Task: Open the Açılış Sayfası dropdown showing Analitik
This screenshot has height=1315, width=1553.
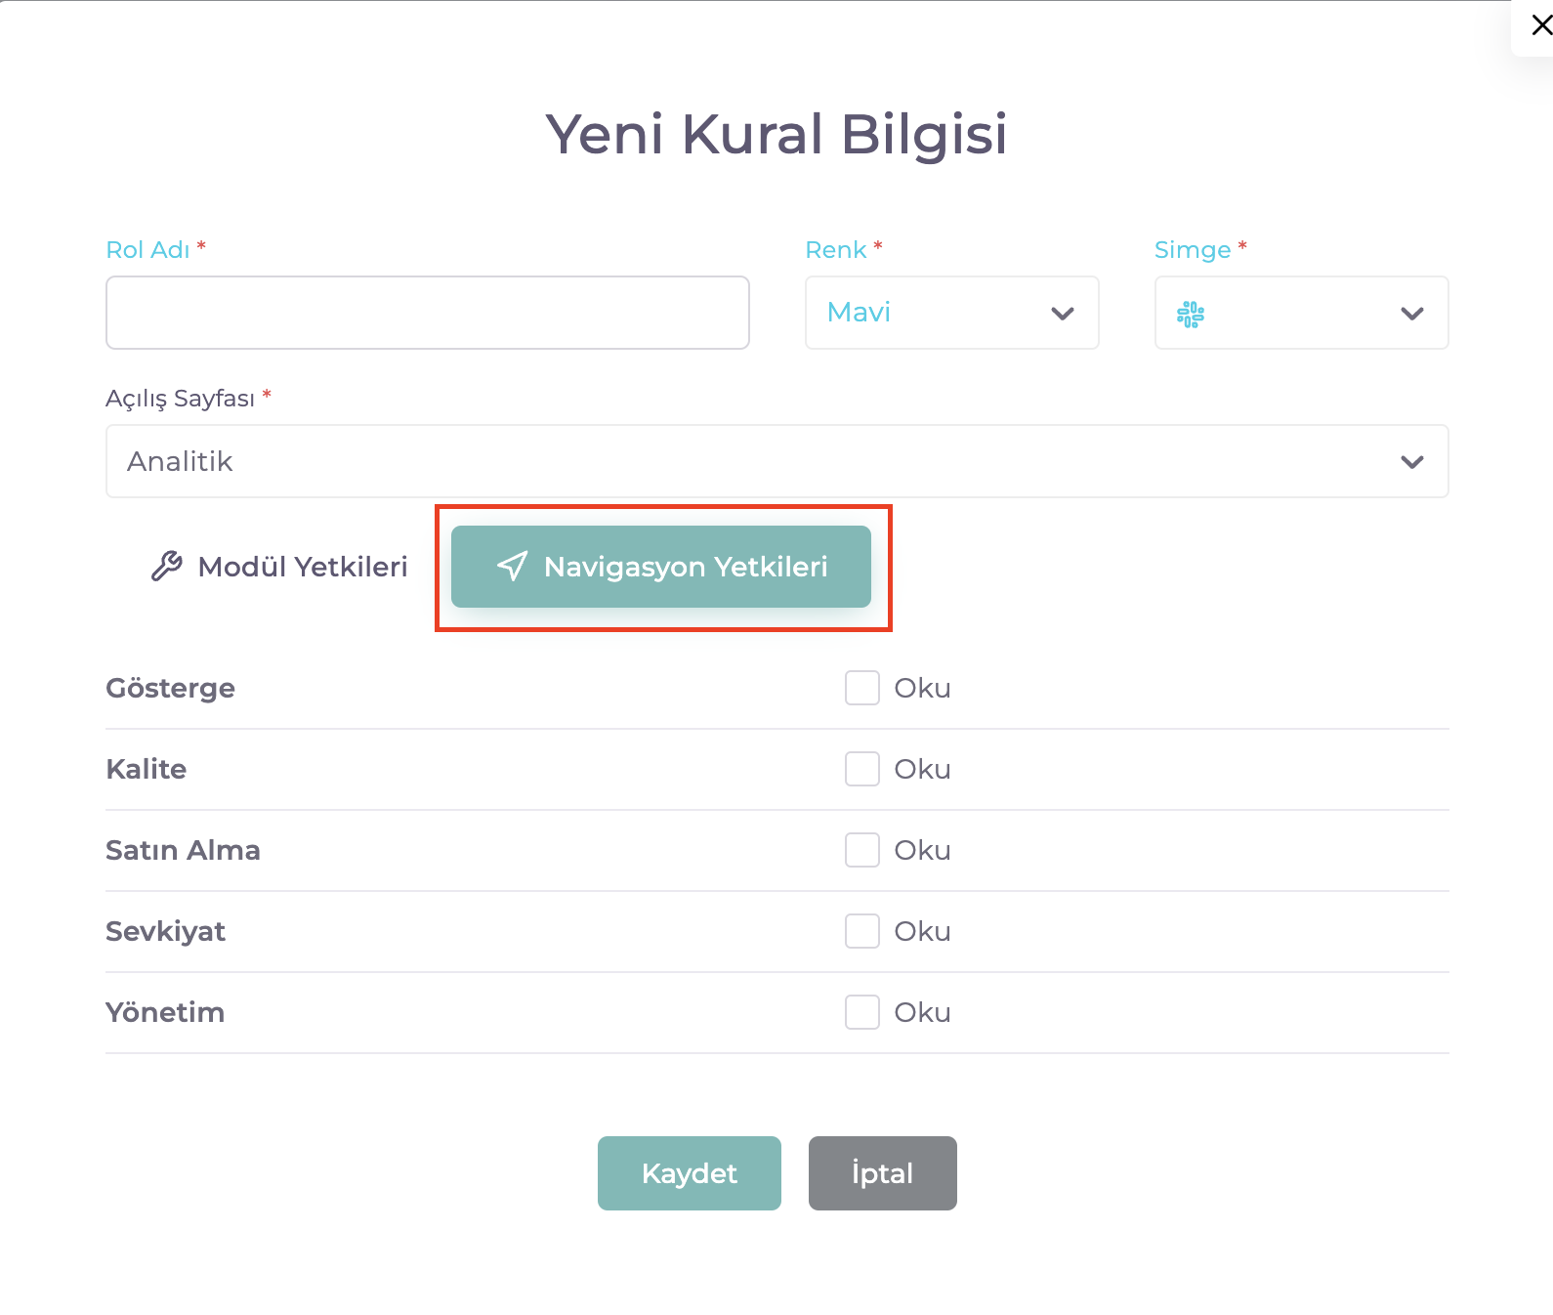Action: click(776, 461)
